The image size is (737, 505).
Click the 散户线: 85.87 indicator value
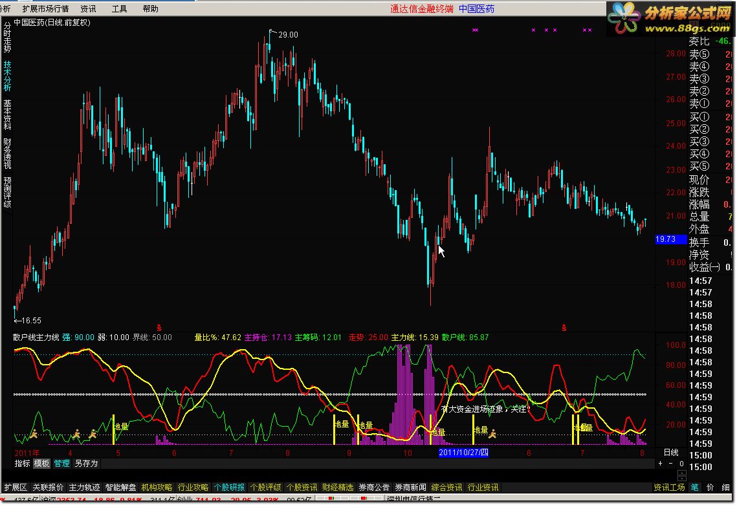click(x=465, y=338)
